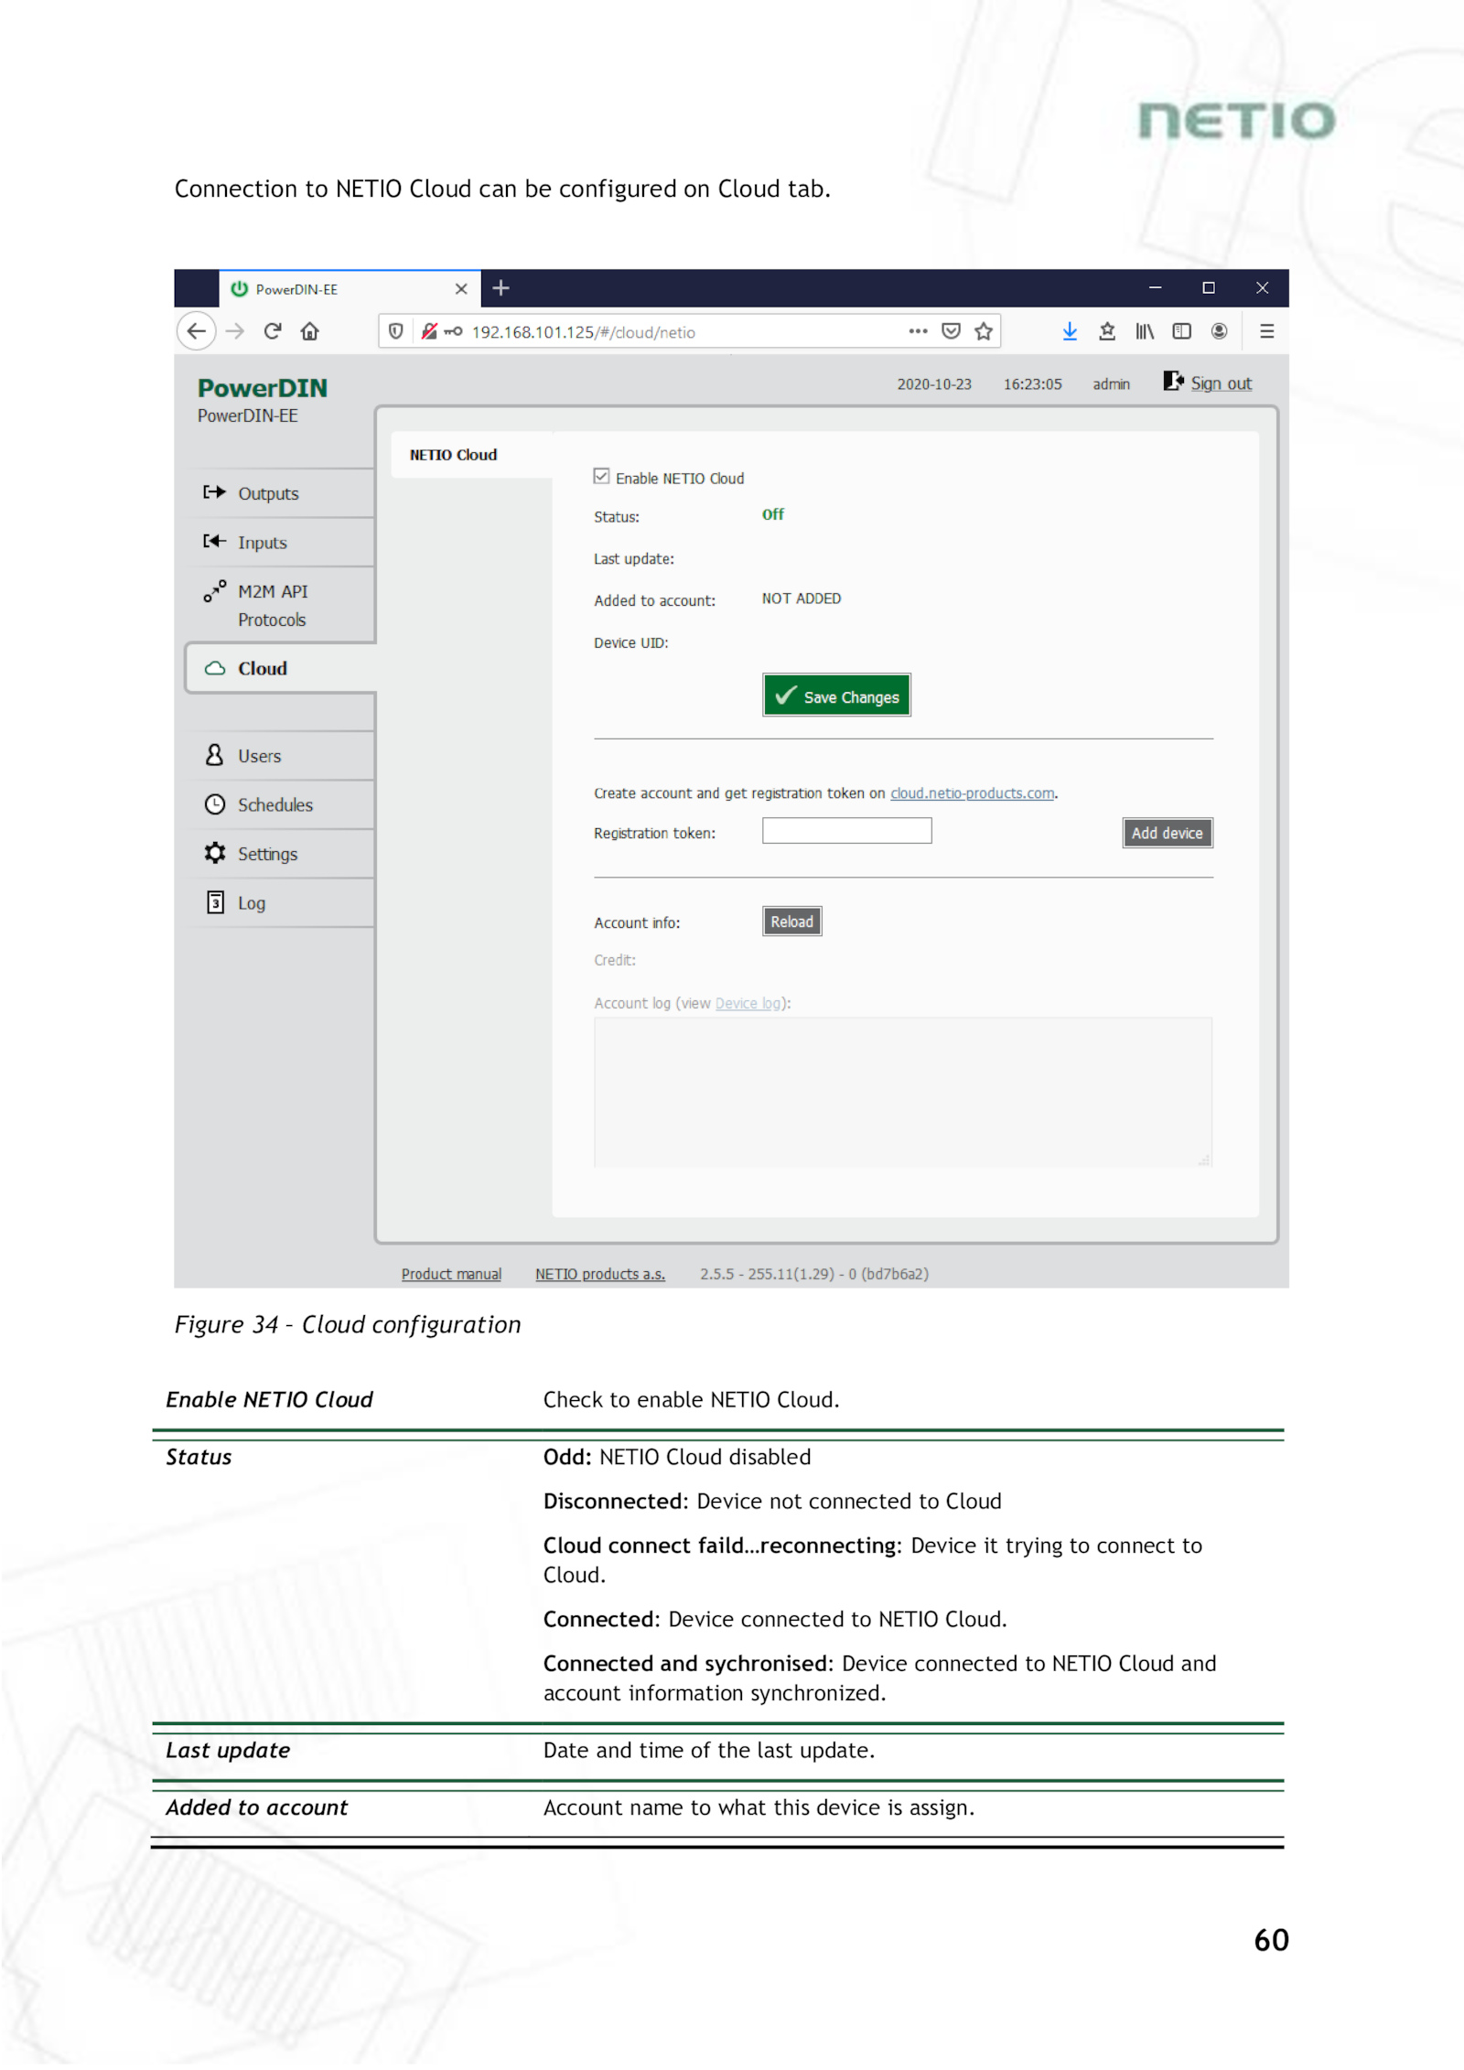Save page to Pocket icon
1464x2070 pixels.
951,331
